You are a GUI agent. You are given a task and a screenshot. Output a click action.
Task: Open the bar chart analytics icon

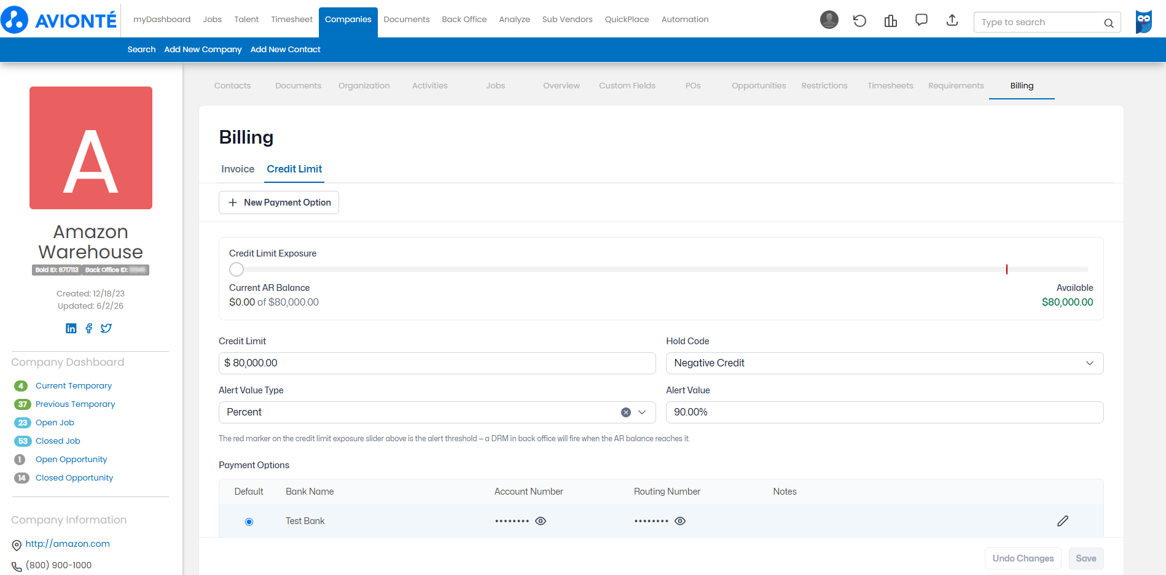point(891,21)
